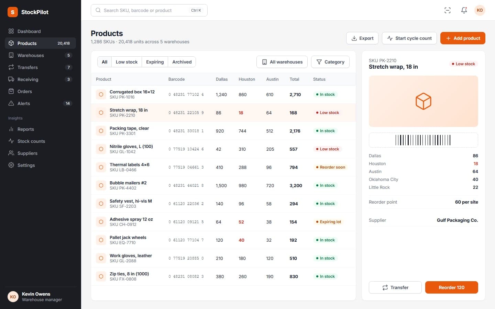Click the Stretch wrap product image thumbnail
The width and height of the screenshot is (495, 309).
pos(423,101)
